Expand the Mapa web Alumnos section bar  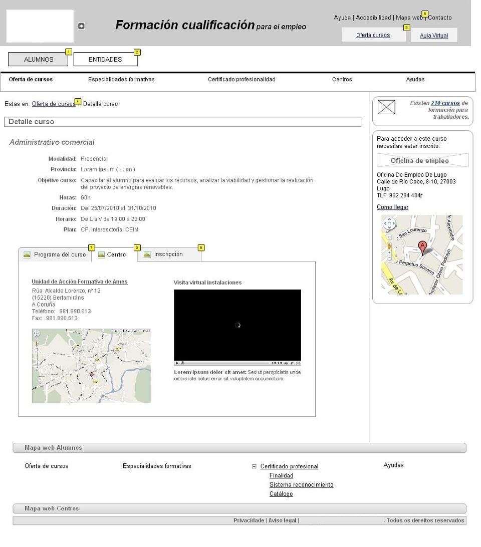(x=239, y=448)
